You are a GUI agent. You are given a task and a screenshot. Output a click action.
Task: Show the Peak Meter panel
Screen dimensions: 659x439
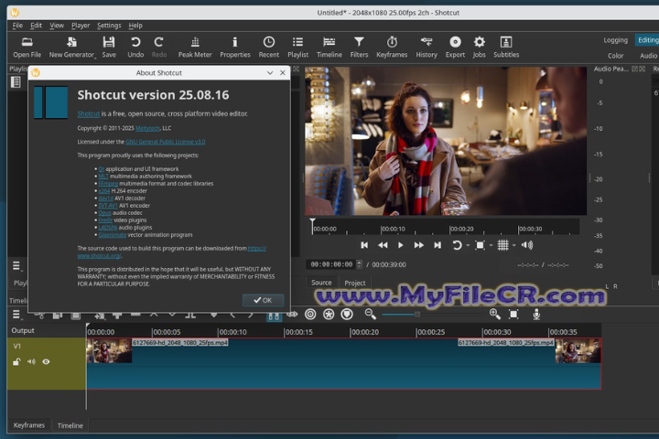click(195, 47)
